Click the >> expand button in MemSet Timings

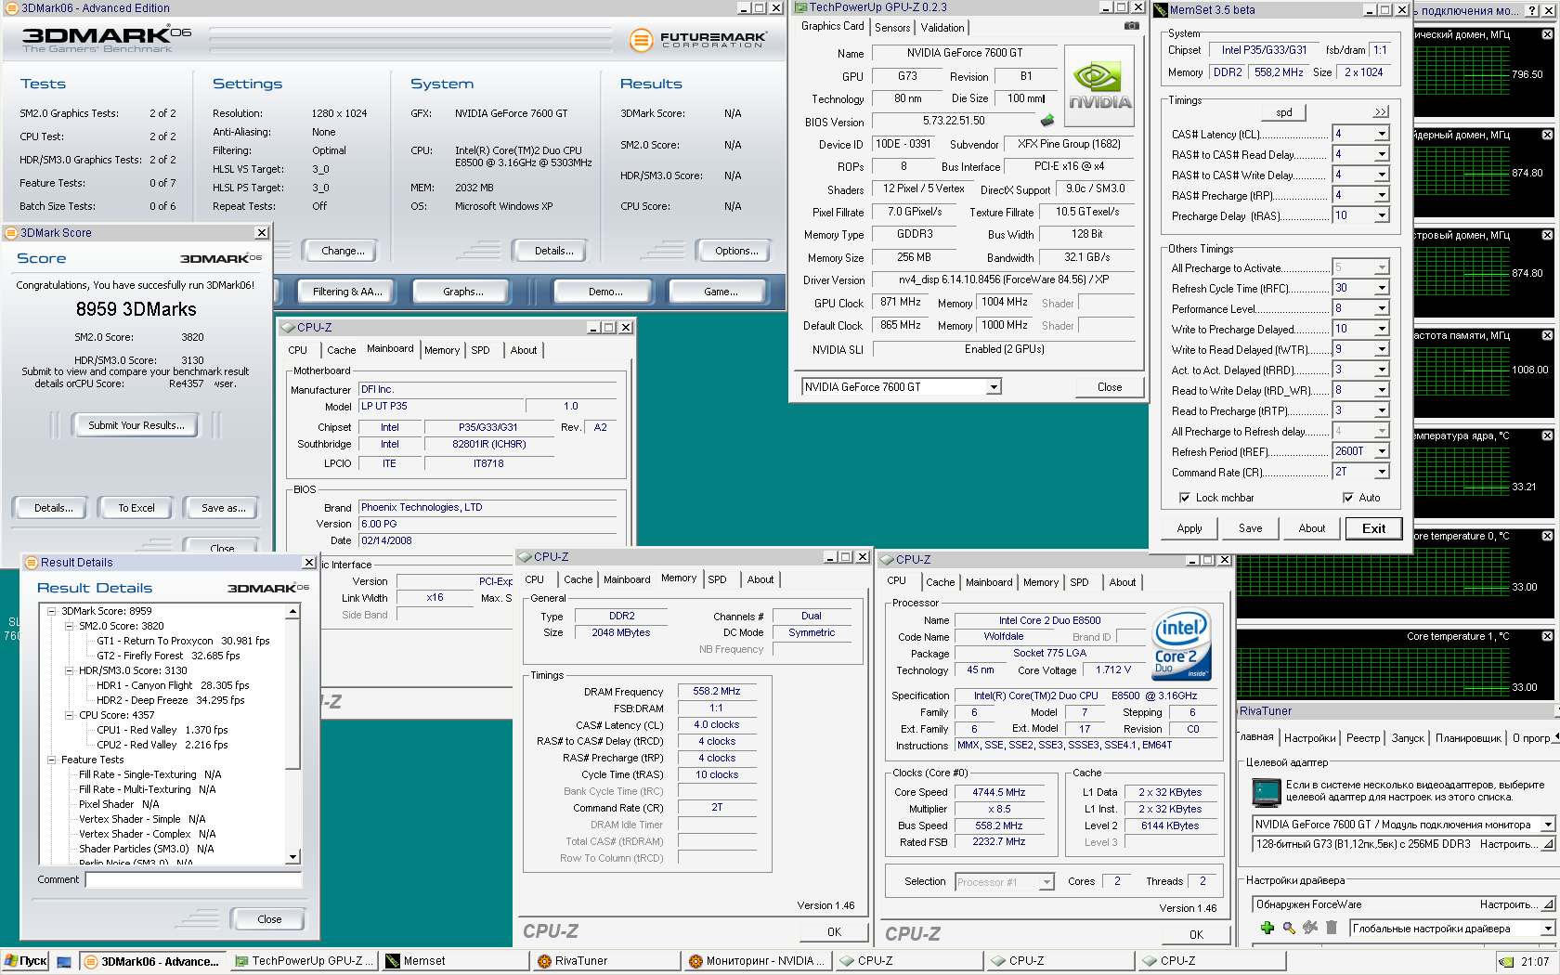tap(1381, 112)
